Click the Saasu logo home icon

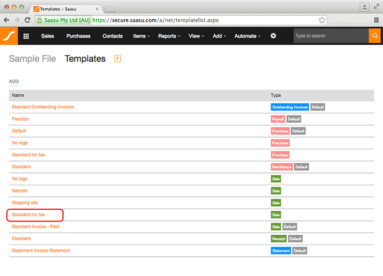click(8, 36)
